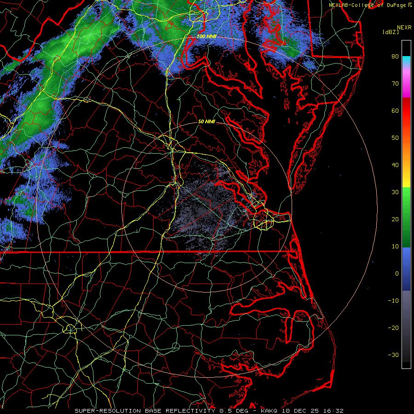Click the NEXLAB-College of DuPage label
This screenshot has height=414, width=414.
click(x=367, y=5)
